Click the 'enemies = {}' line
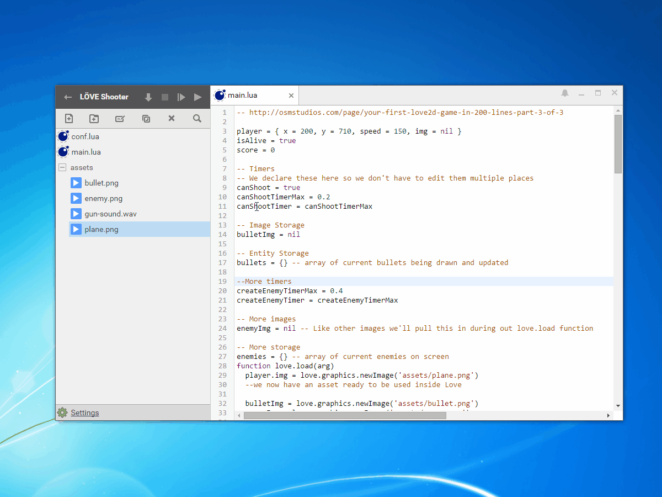 [343, 357]
